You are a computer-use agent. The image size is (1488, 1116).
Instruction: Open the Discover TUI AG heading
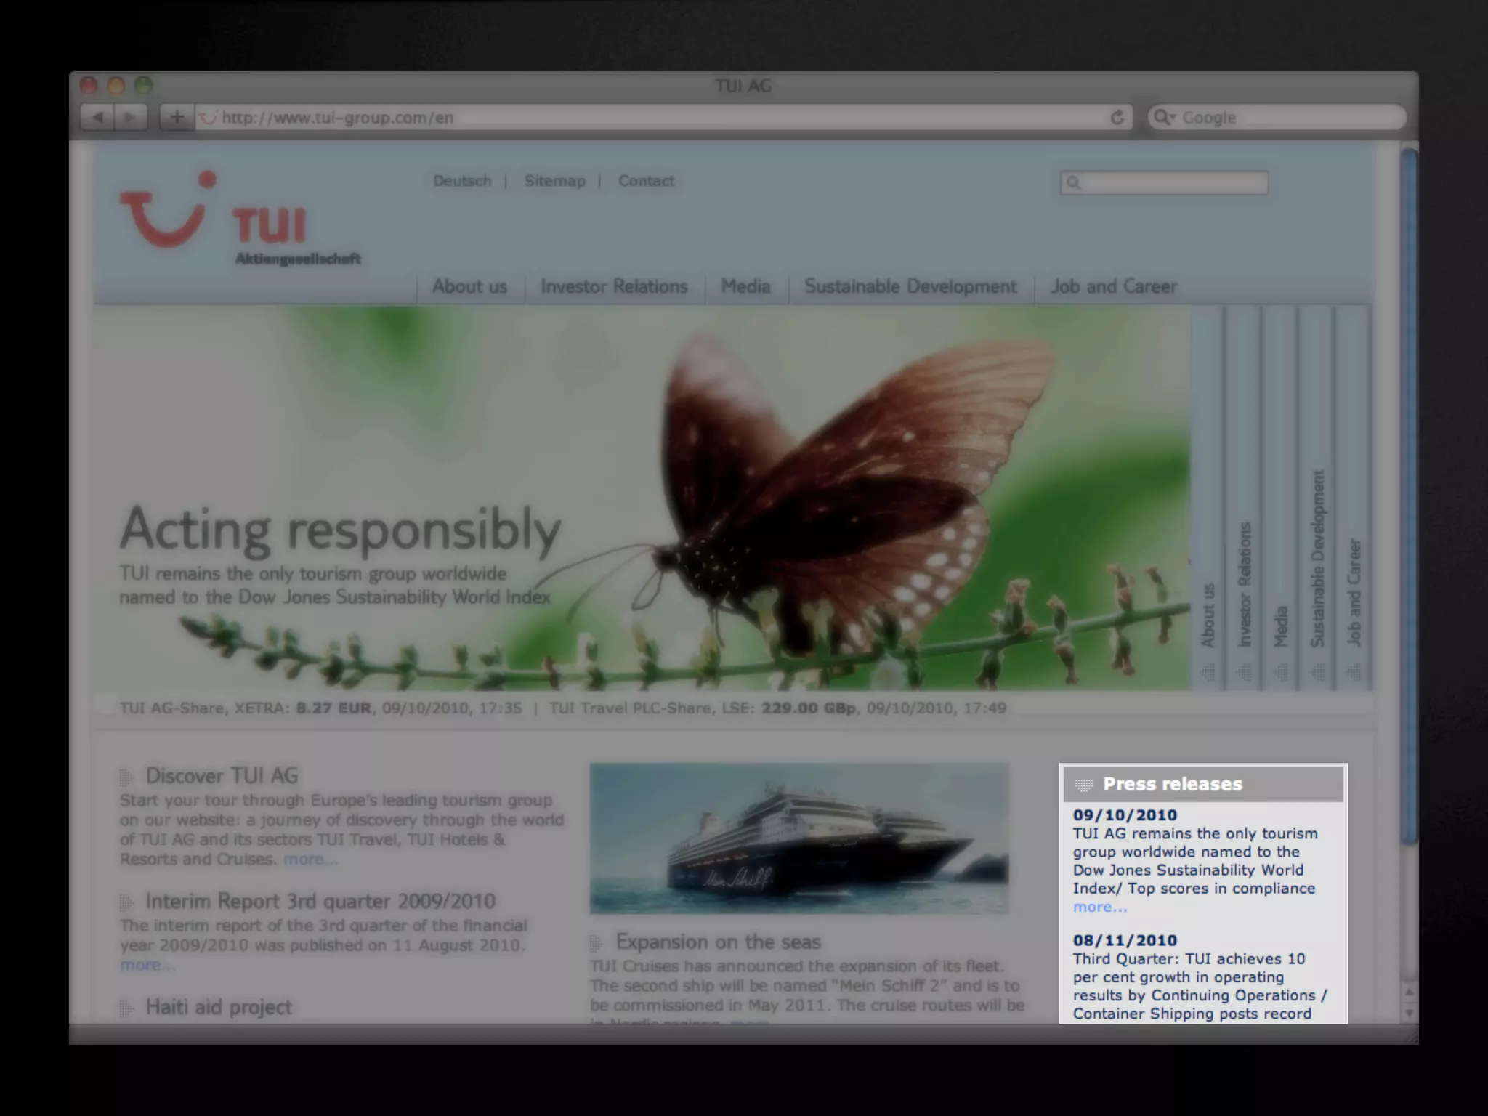point(222,776)
